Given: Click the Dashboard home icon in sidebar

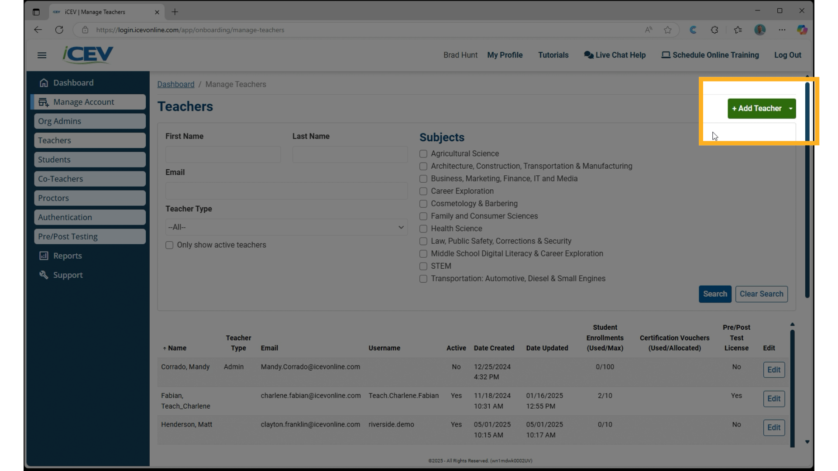Looking at the screenshot, I should click(x=44, y=82).
